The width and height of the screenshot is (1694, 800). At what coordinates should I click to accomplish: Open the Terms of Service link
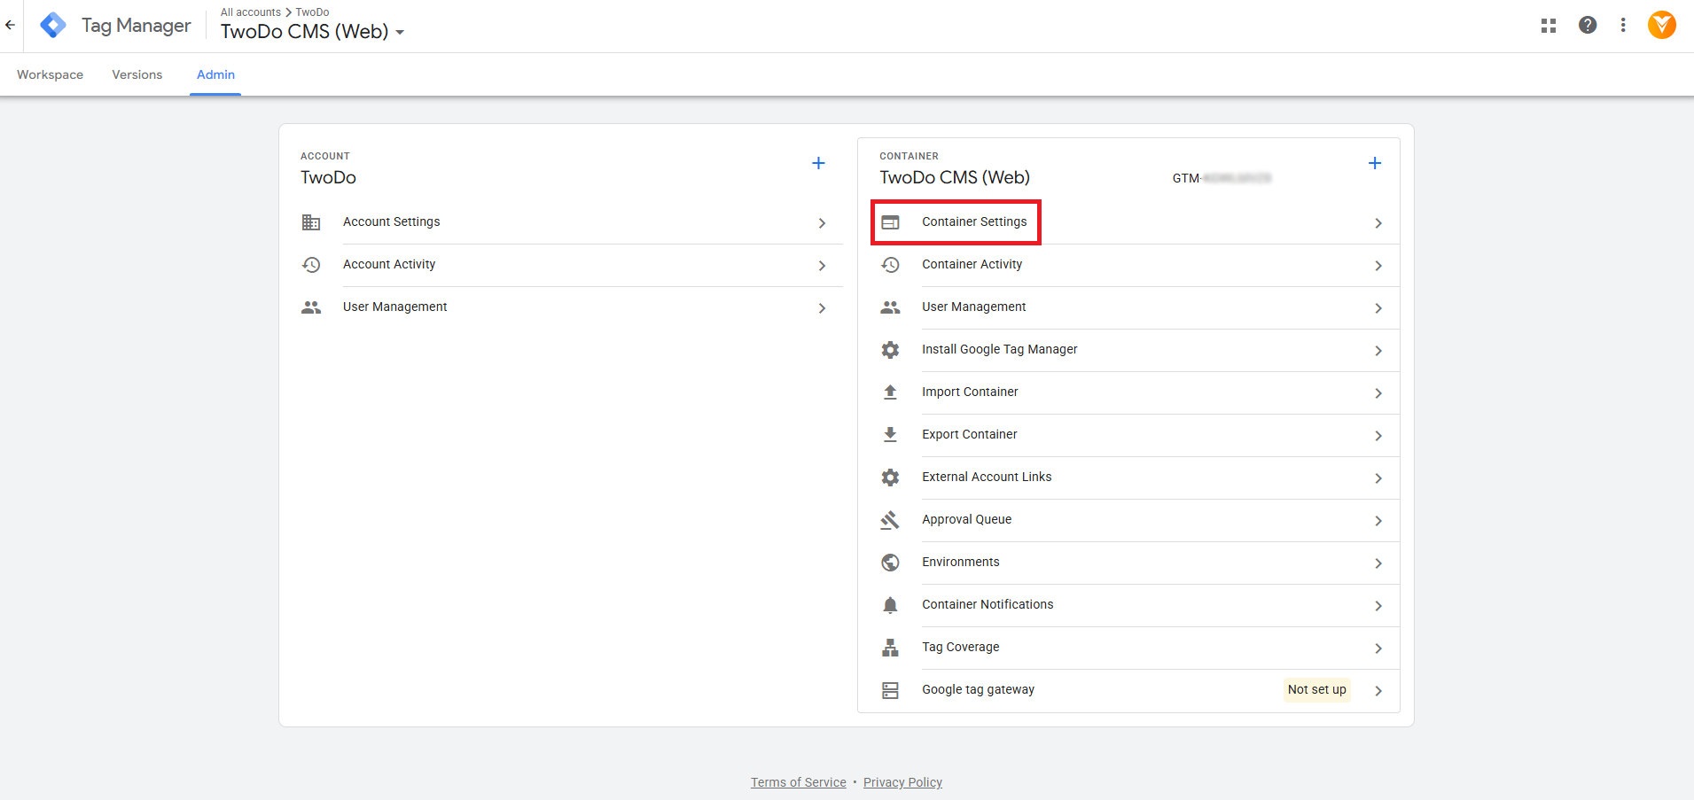[798, 782]
